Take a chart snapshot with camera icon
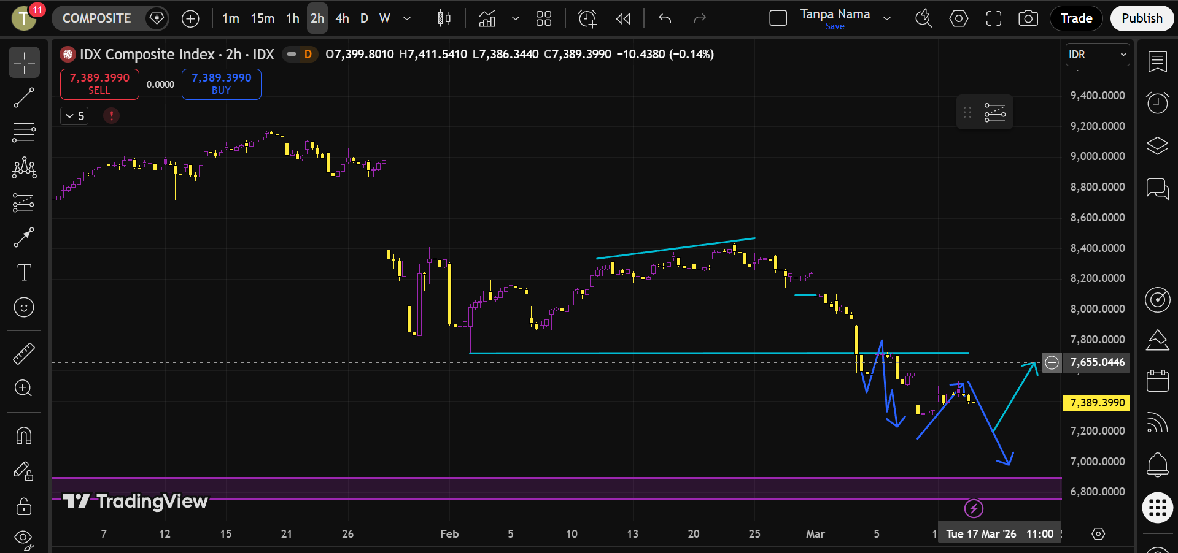This screenshot has width=1178, height=553. [x=1028, y=18]
